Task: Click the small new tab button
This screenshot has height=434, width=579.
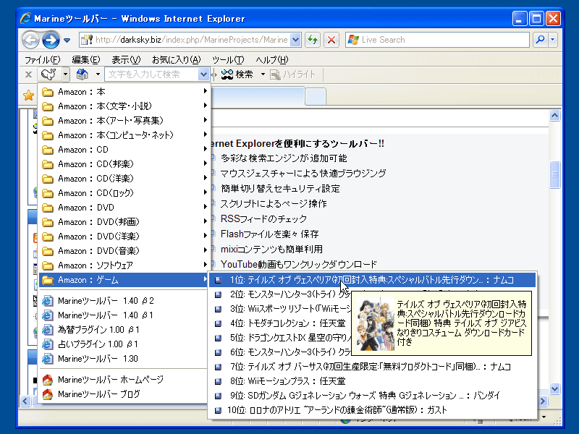Action: pyautogui.click(x=316, y=97)
